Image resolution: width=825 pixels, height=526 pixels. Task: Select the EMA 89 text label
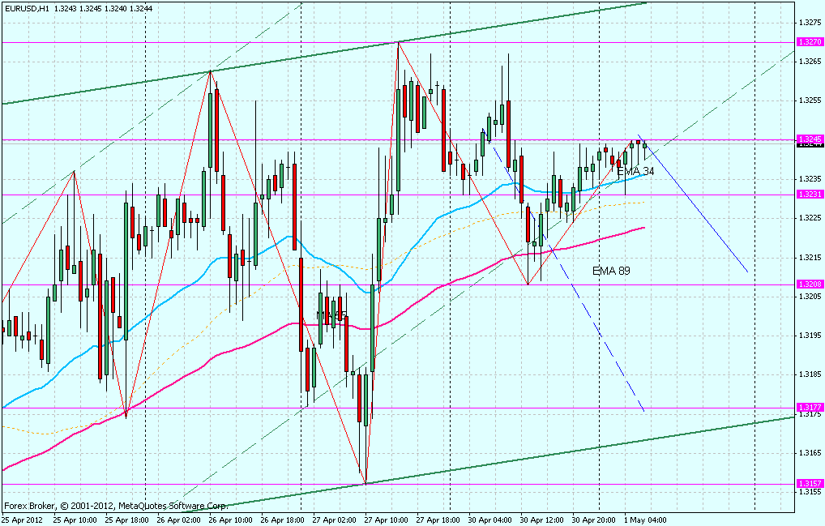click(x=611, y=271)
